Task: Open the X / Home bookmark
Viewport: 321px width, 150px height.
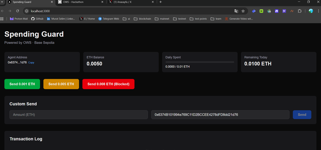Action: tap(88, 19)
